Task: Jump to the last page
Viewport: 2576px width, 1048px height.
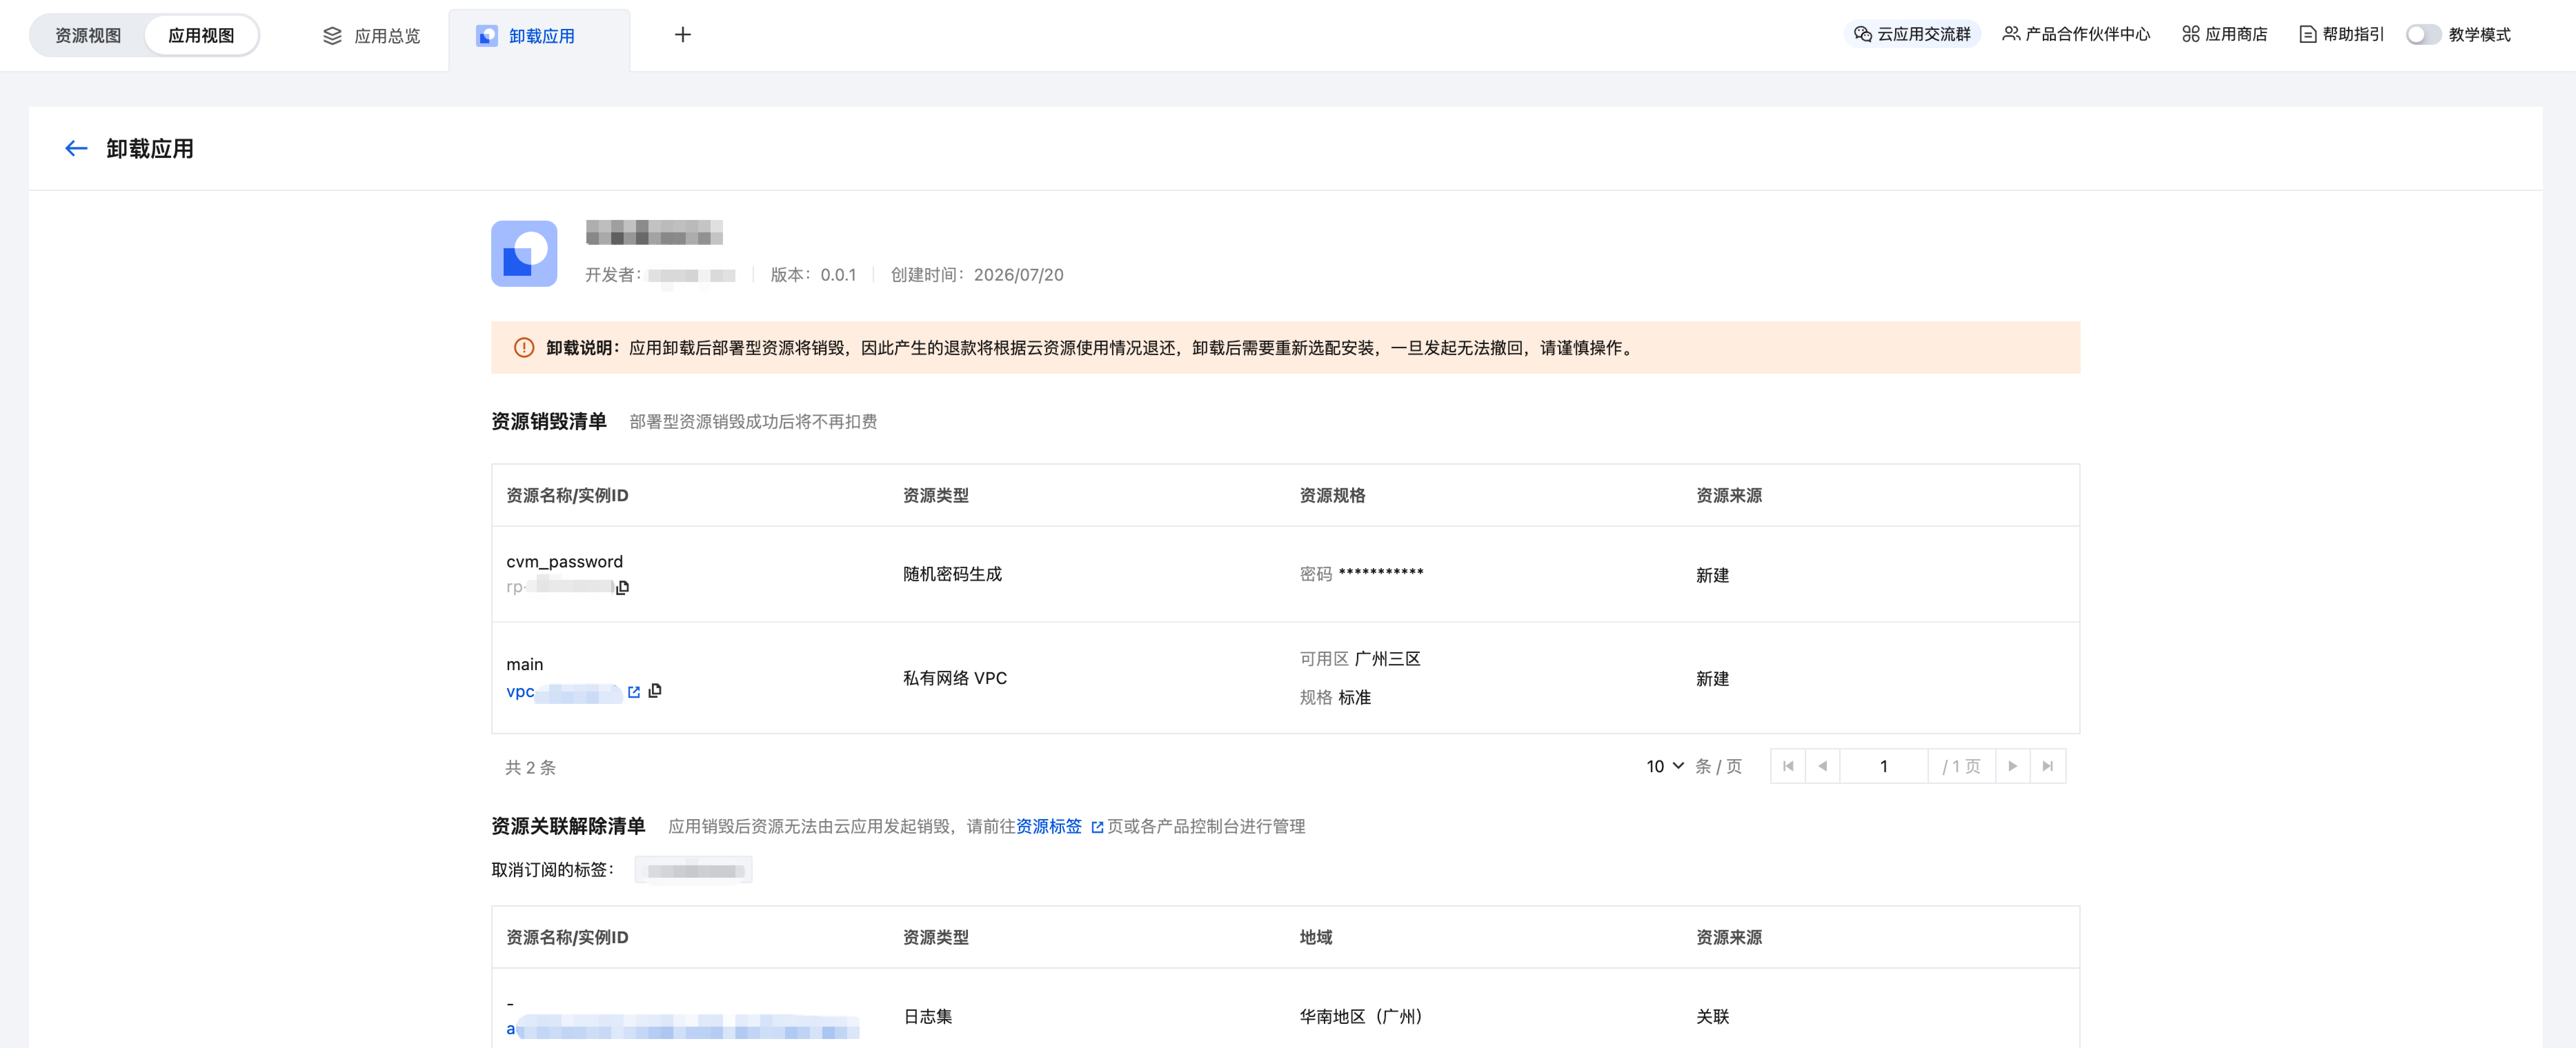Action: (x=2048, y=766)
